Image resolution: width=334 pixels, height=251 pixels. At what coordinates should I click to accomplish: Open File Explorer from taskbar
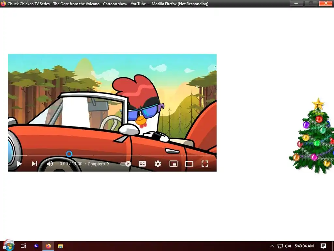point(60,246)
